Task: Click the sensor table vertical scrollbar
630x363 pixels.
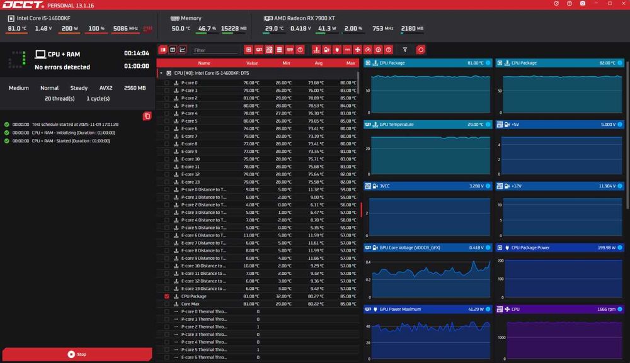Action: coord(357,83)
